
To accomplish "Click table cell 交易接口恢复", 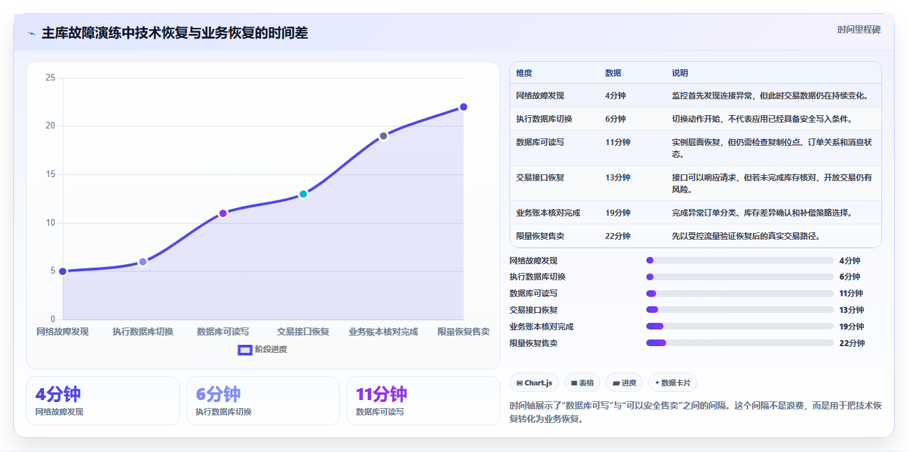I will [x=540, y=178].
